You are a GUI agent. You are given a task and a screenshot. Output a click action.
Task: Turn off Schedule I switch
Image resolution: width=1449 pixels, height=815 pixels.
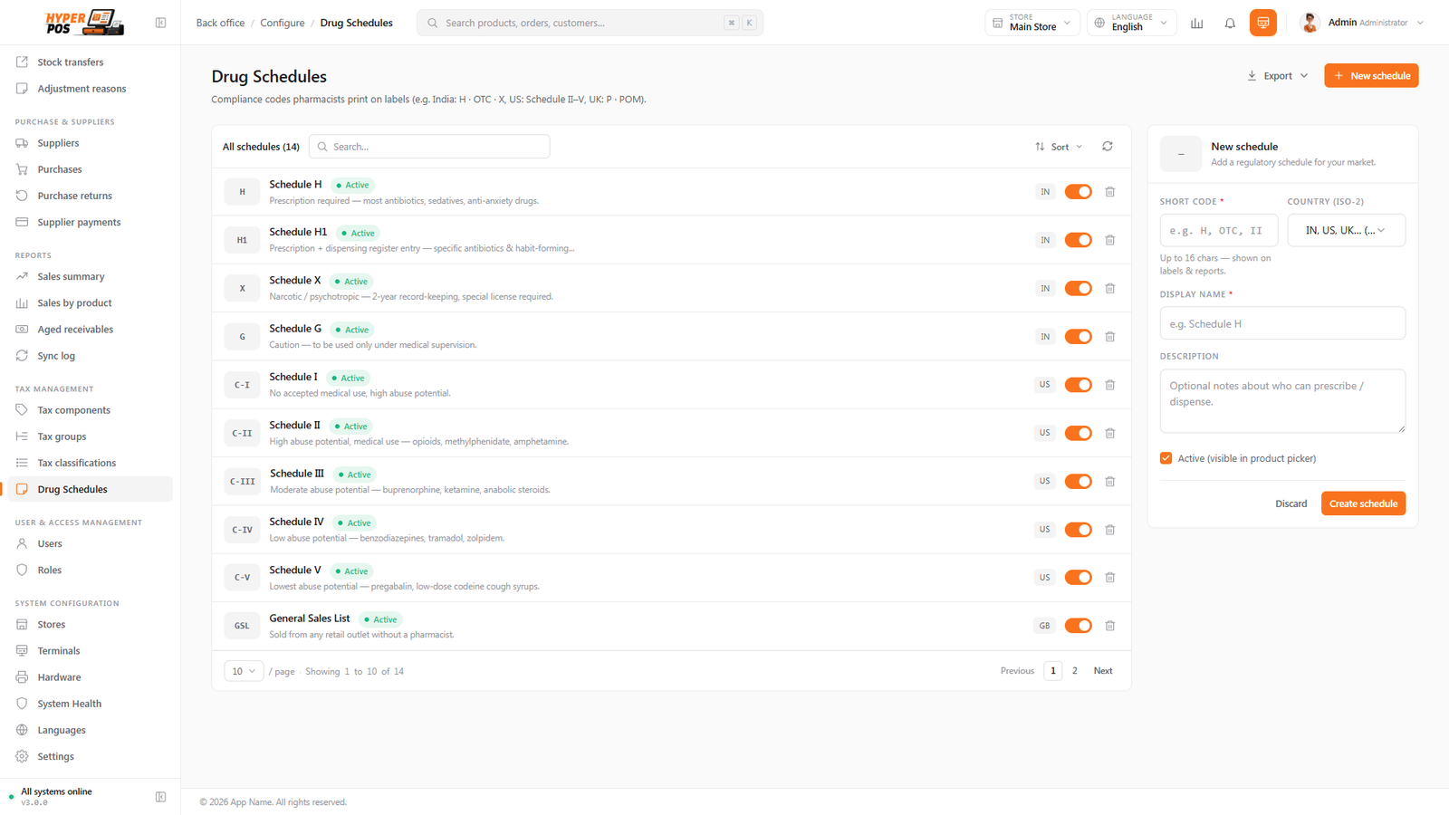click(x=1078, y=385)
